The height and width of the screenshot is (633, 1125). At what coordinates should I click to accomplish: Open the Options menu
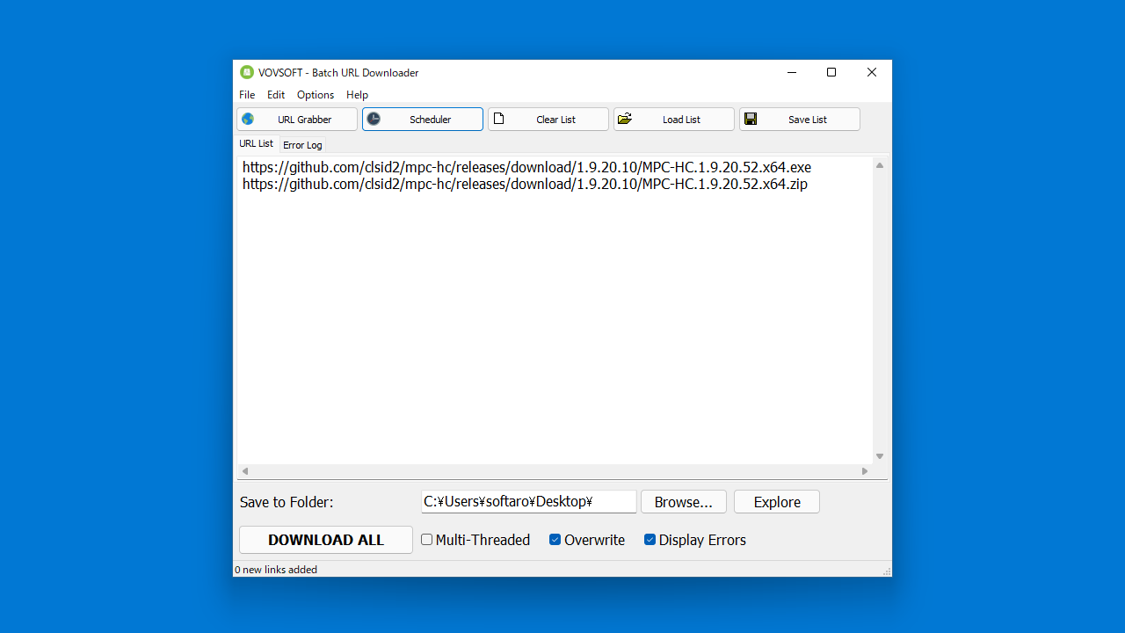click(316, 95)
